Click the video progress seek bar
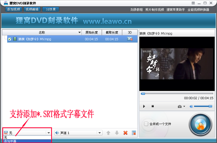The height and width of the screenshot is (143, 217). pyautogui.click(x=177, y=94)
